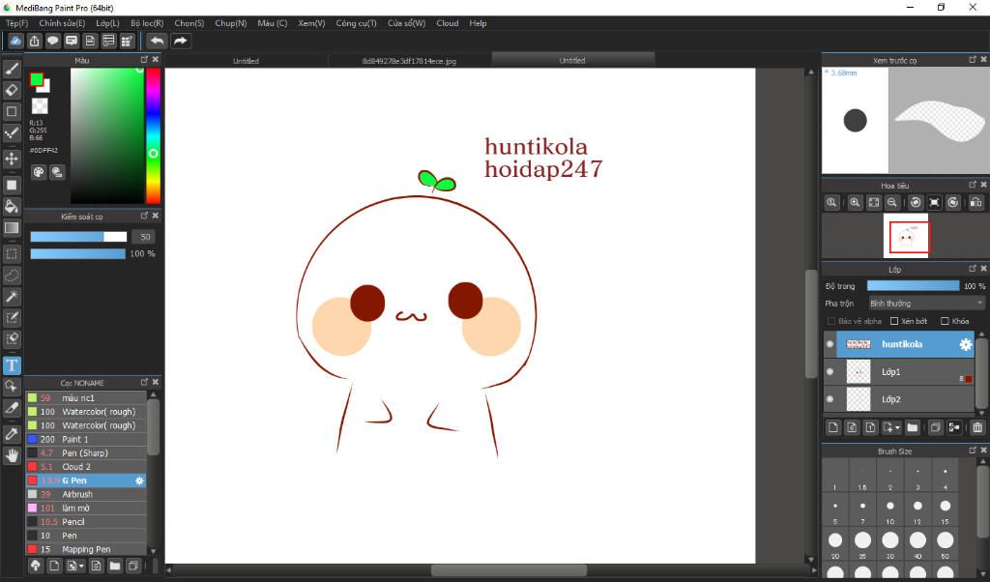This screenshot has height=582, width=990.
Task: Select the Mapping Pen brush
Action: pyautogui.click(x=86, y=549)
